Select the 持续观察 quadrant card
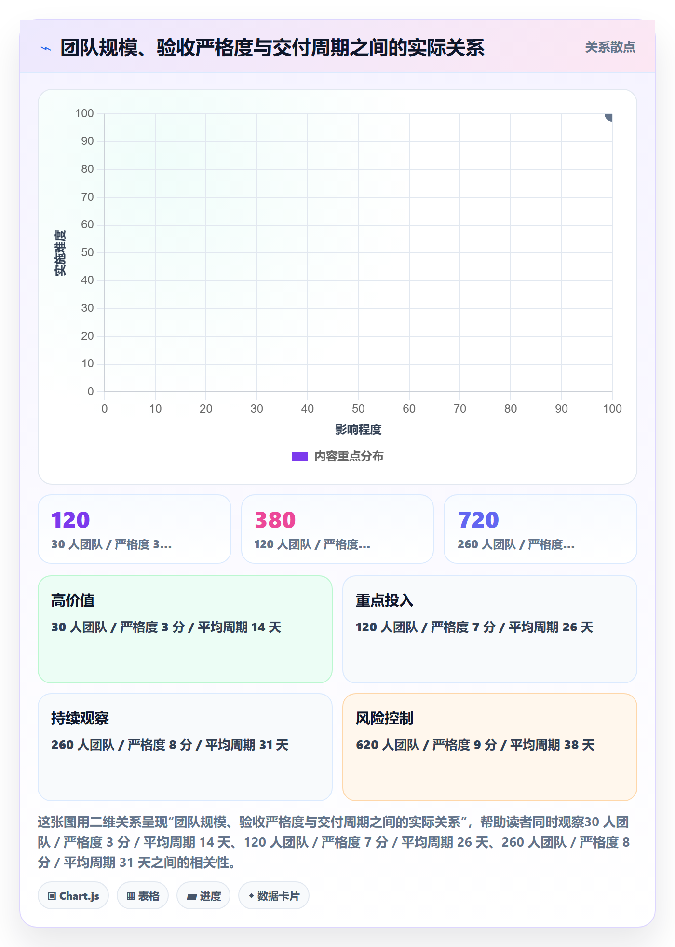Viewport: 675px width, 947px height. pos(185,747)
